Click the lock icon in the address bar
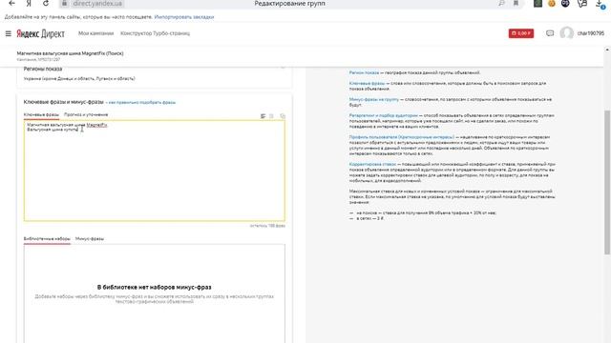 (x=65, y=3)
